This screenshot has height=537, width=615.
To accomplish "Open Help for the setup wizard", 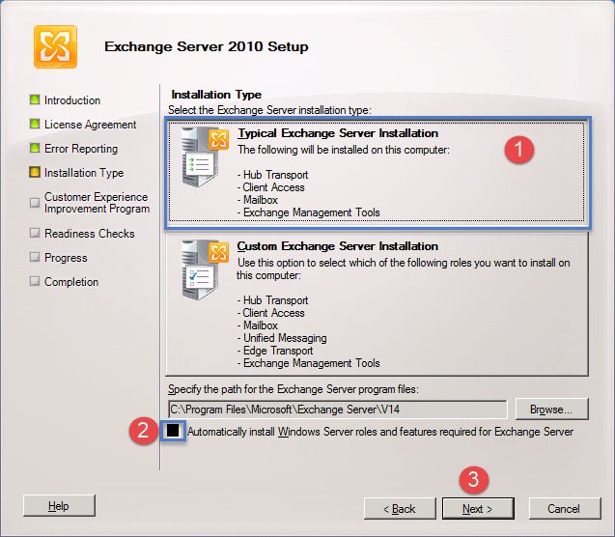I will pos(59,506).
